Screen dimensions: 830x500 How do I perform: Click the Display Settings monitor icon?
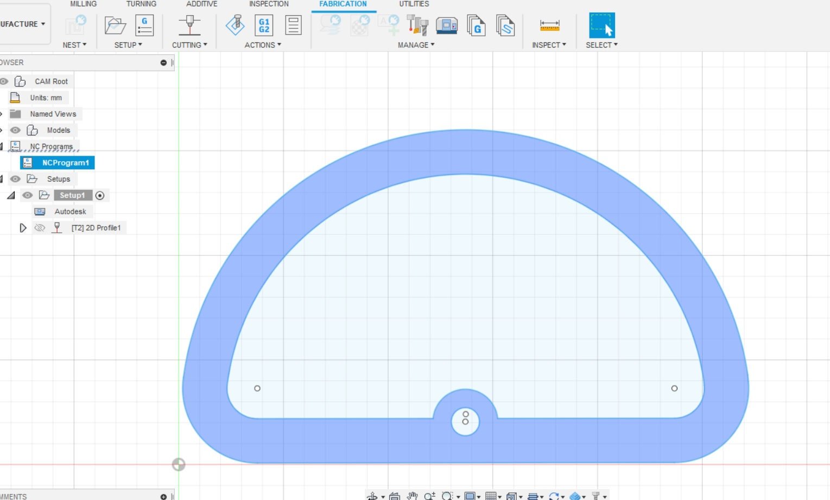[x=470, y=496]
